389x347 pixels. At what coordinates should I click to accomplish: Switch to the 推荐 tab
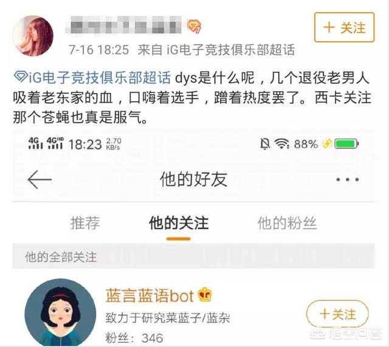(x=85, y=223)
